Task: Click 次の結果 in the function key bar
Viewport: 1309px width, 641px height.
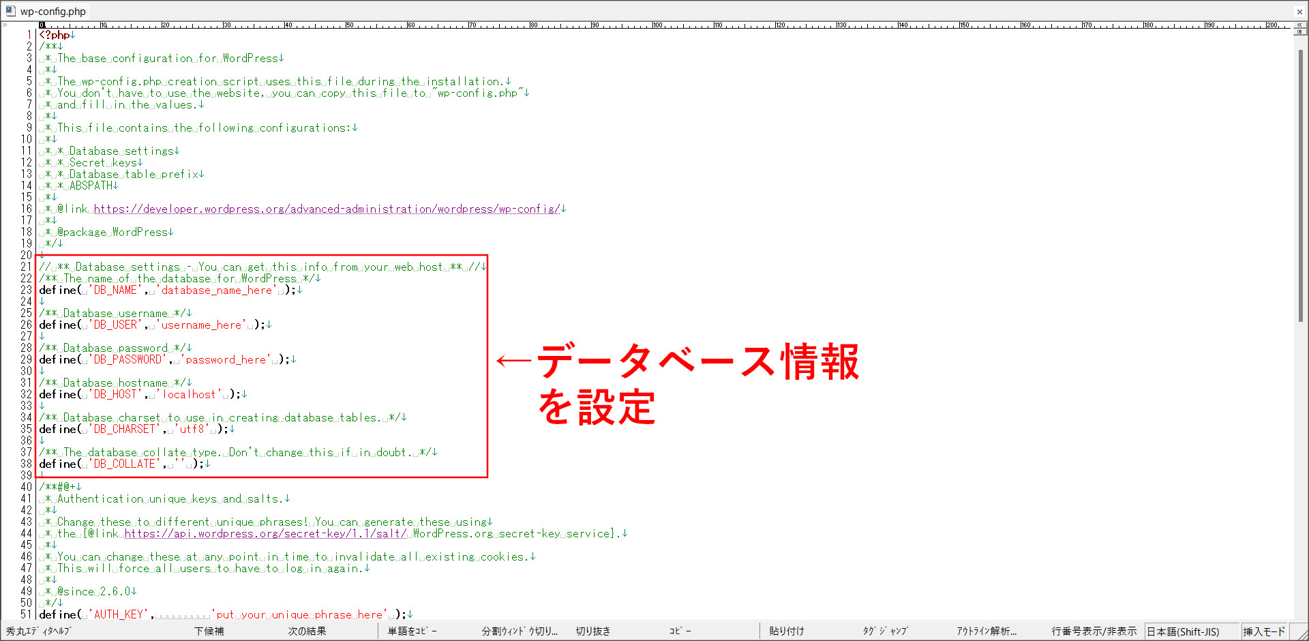Action: point(307,631)
